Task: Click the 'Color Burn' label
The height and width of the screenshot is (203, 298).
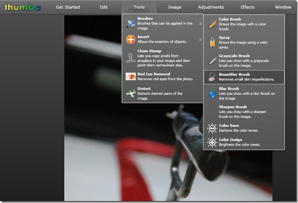Action: [229, 126]
